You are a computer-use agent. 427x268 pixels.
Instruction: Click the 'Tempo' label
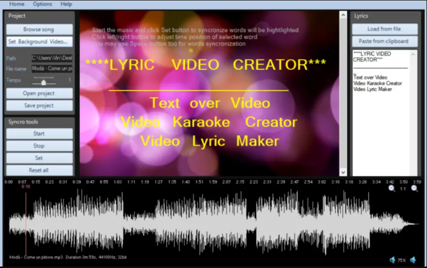coord(14,80)
